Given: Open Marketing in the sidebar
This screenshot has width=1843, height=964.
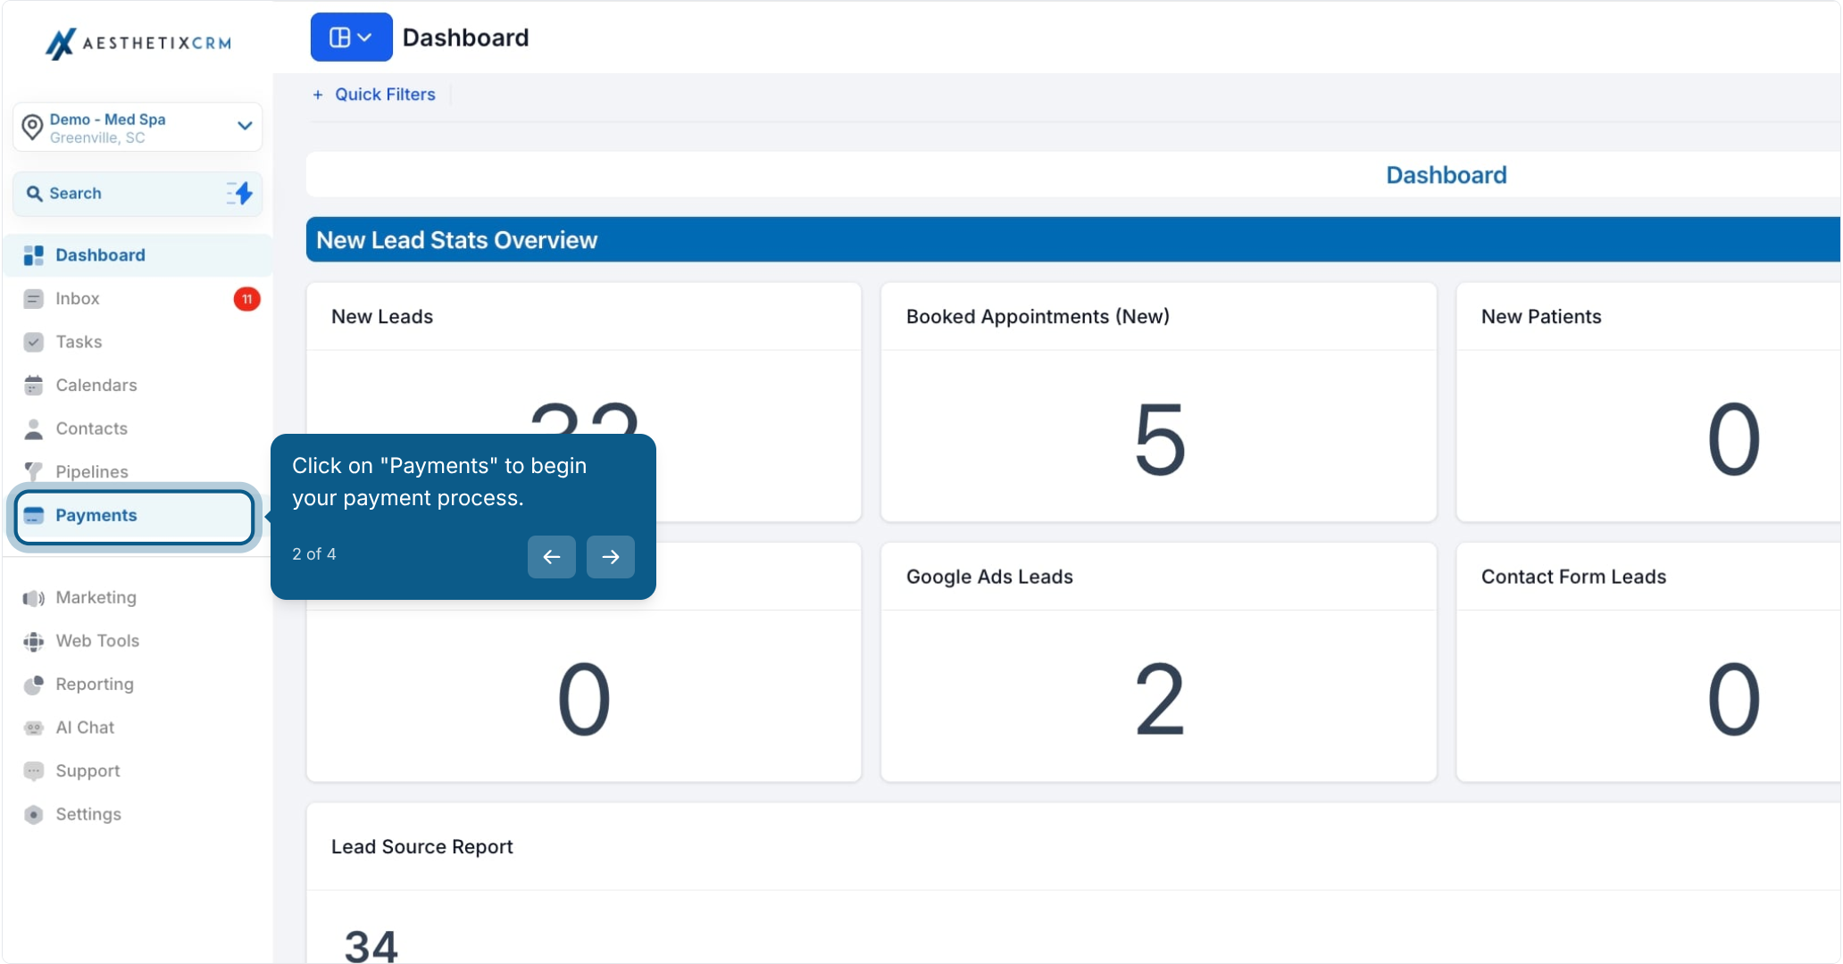Looking at the screenshot, I should 138,598.
